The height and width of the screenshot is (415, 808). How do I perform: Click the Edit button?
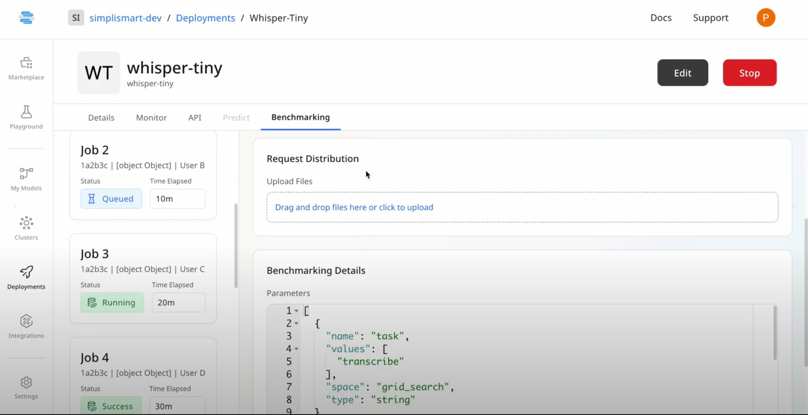click(682, 73)
